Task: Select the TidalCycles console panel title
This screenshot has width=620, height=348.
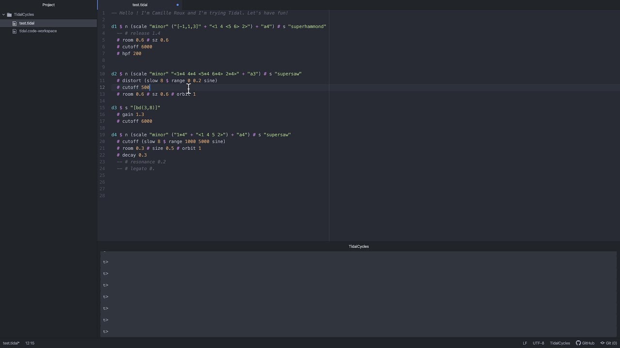Action: [x=358, y=246]
